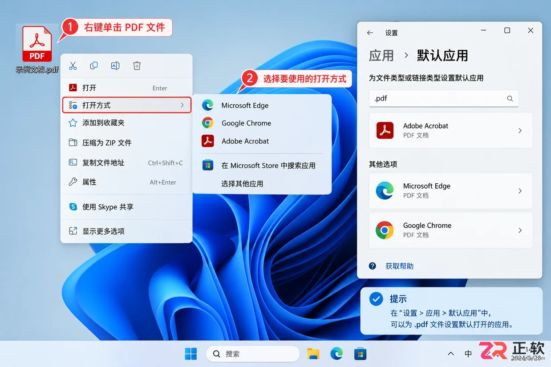
Task: Click the 获取帮助 link
Action: [x=399, y=266]
